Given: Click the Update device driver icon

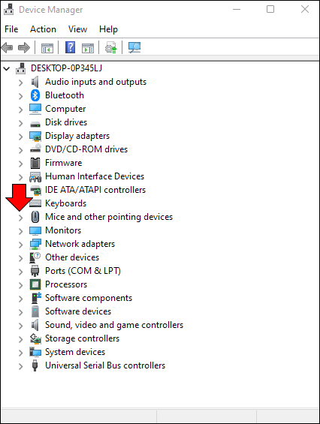Looking at the screenshot, I should pos(111,47).
